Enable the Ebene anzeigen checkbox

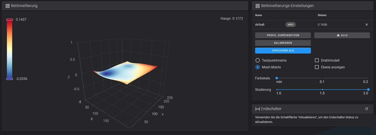317,67
